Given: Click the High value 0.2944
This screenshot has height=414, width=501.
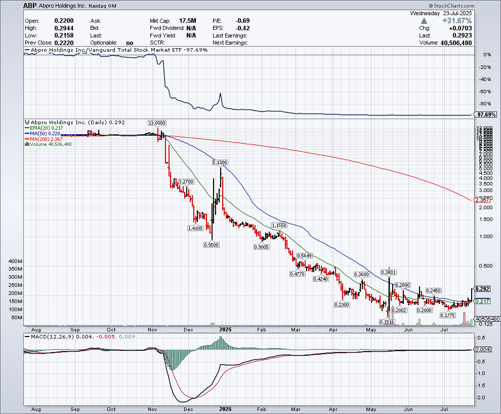Looking at the screenshot, I should coord(64,28).
